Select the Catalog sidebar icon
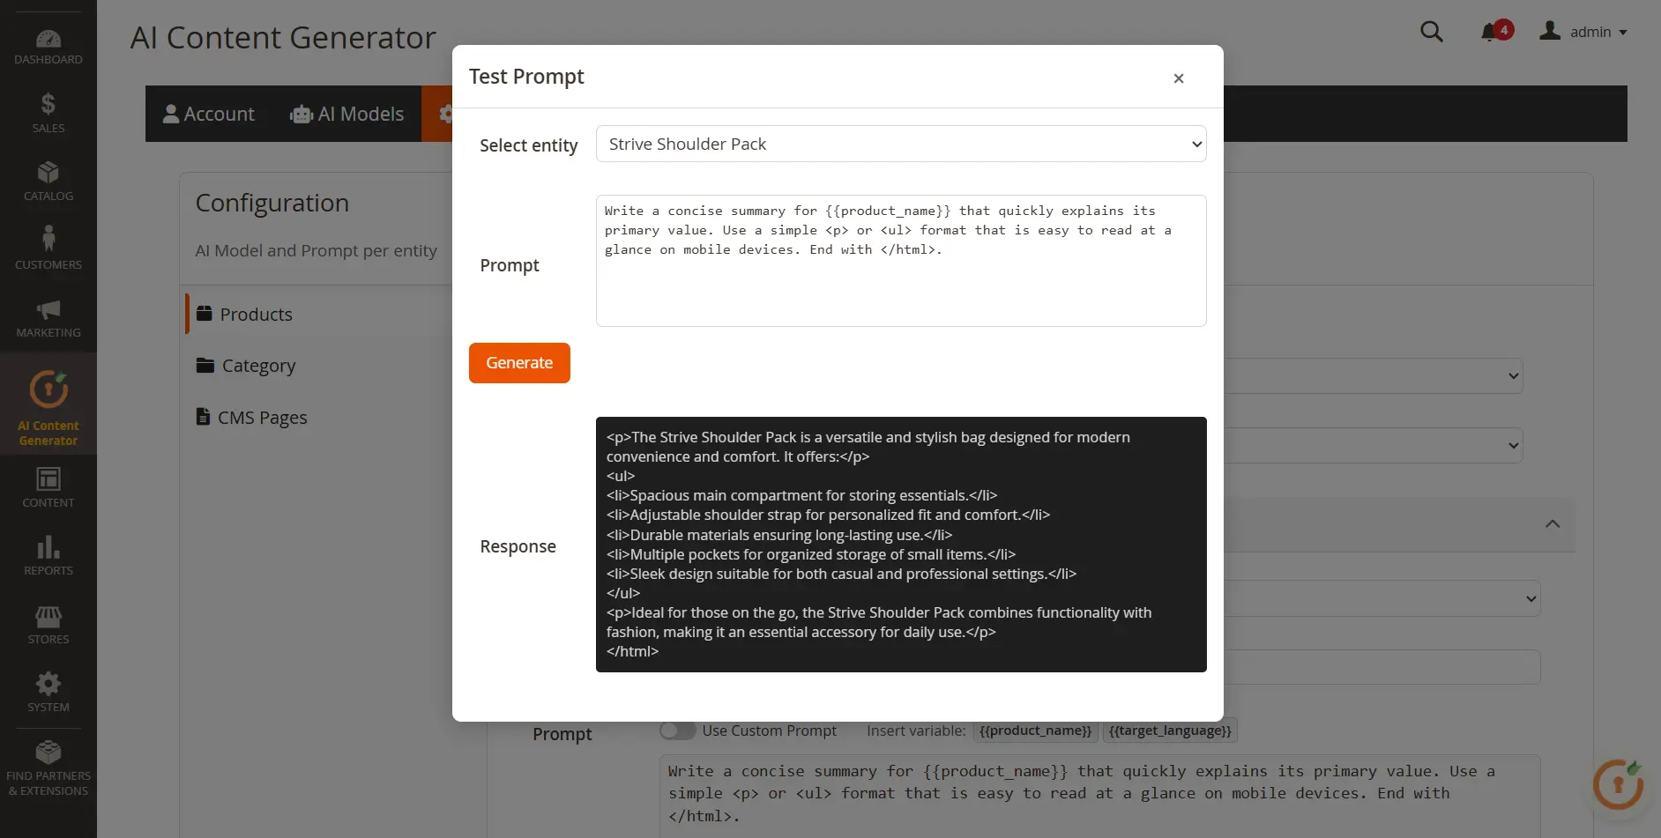This screenshot has height=838, width=1661. (x=48, y=179)
